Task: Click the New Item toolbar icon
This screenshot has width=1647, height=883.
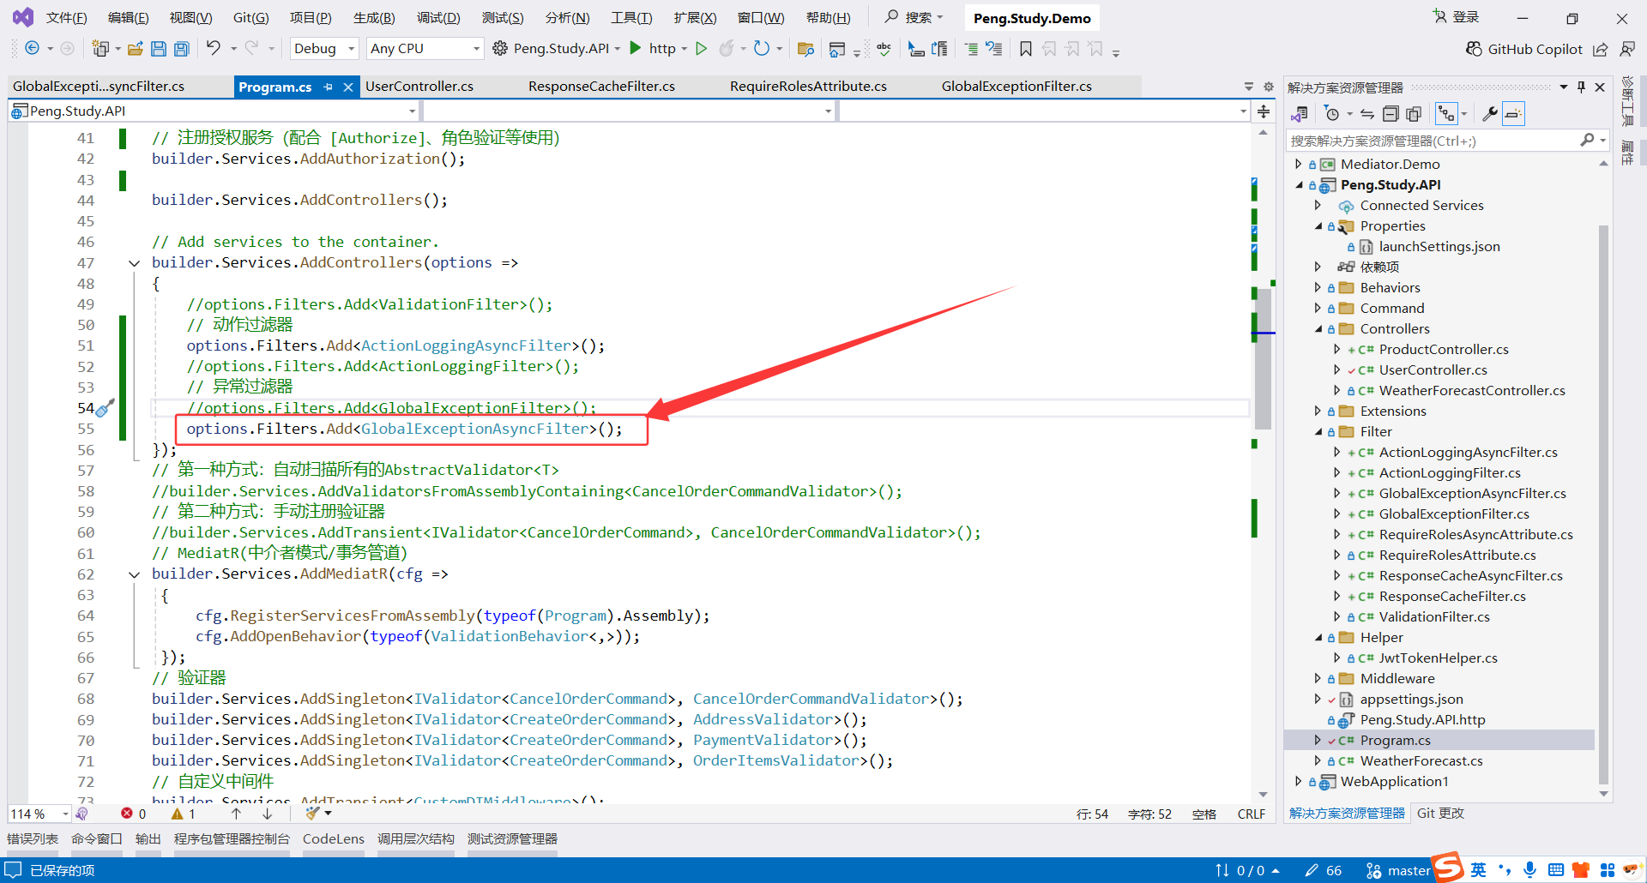Action: pos(100,49)
